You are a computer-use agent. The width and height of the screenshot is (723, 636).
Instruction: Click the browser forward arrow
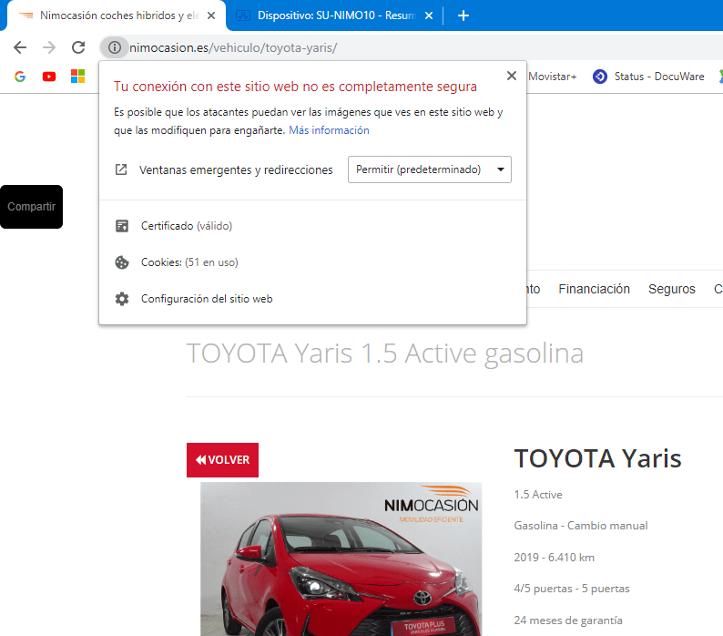[49, 47]
